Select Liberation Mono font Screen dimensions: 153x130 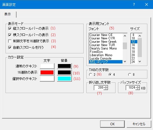pos(106,55)
